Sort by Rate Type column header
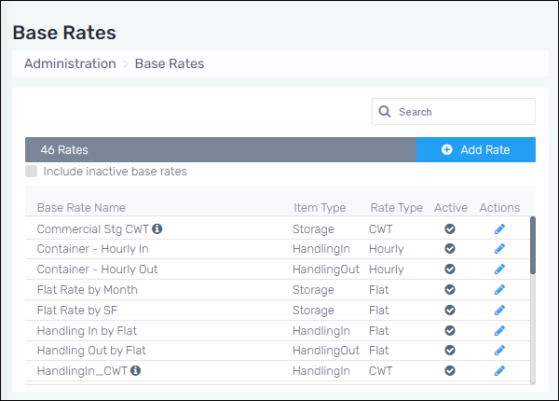 point(397,208)
